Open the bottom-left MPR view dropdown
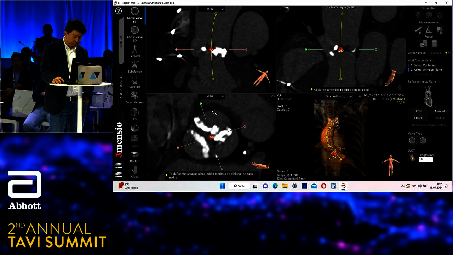 (215, 96)
